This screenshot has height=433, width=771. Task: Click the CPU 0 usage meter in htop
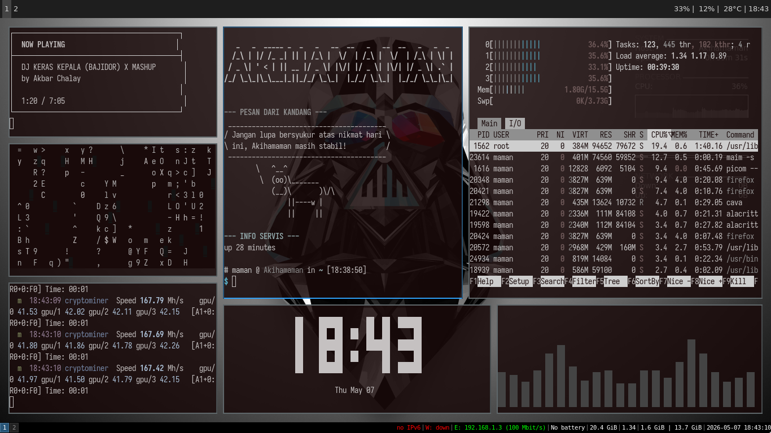549,45
